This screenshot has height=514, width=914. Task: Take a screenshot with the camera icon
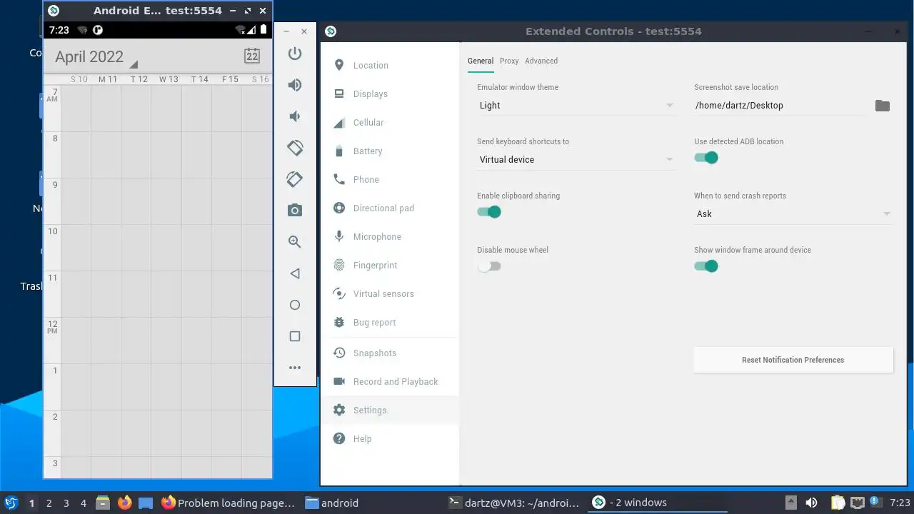[295, 211]
